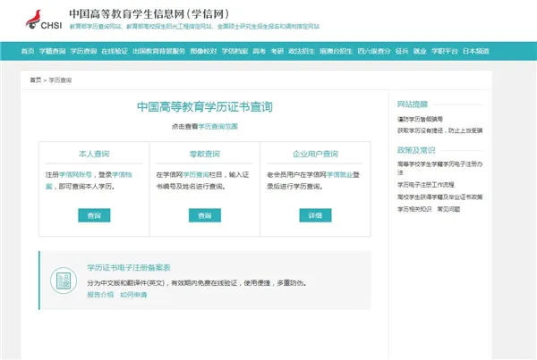Click the 网站提醒 sidebar heading
Viewport: 537px width, 360px height.
pyautogui.click(x=413, y=105)
